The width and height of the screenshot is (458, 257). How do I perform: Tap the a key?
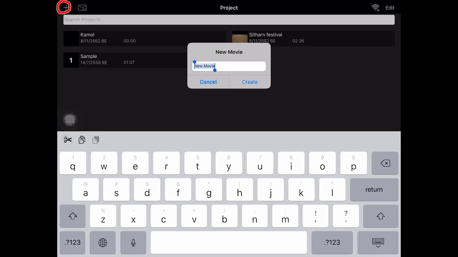tap(86, 190)
